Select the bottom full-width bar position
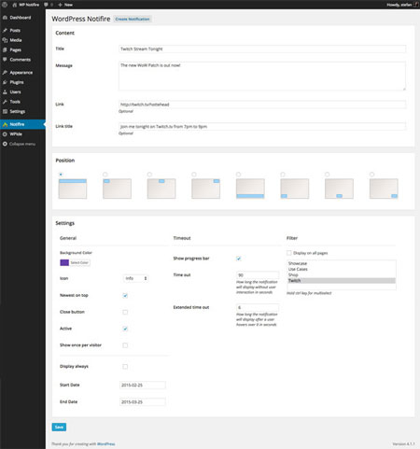 [x=238, y=175]
